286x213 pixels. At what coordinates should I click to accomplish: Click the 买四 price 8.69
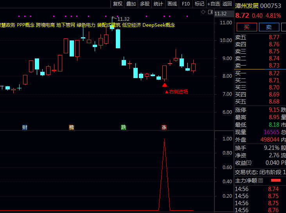274,95
